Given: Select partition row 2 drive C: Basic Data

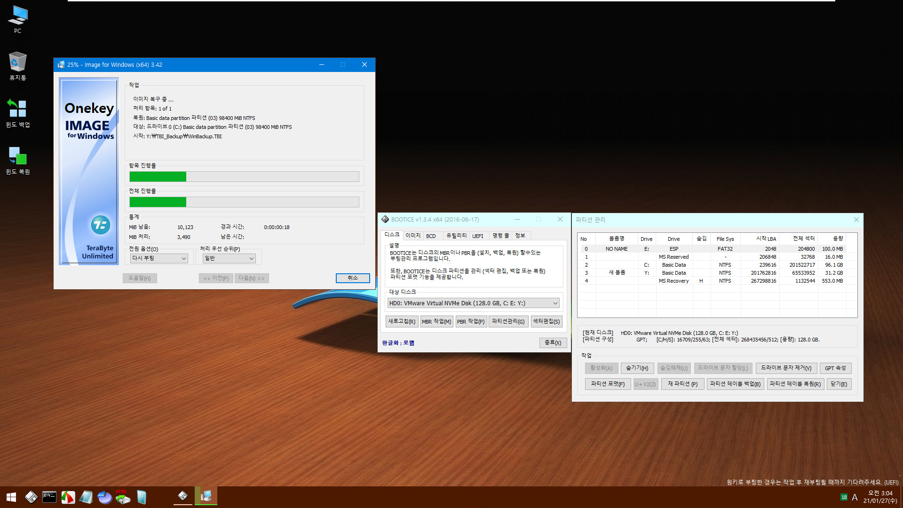Looking at the screenshot, I should pyautogui.click(x=717, y=265).
